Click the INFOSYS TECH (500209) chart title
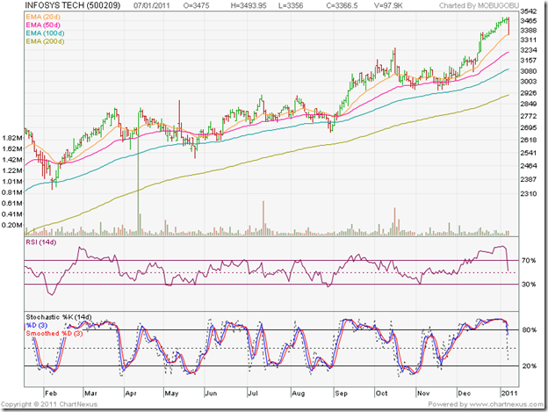The height and width of the screenshot is (412, 548). tap(71, 5)
